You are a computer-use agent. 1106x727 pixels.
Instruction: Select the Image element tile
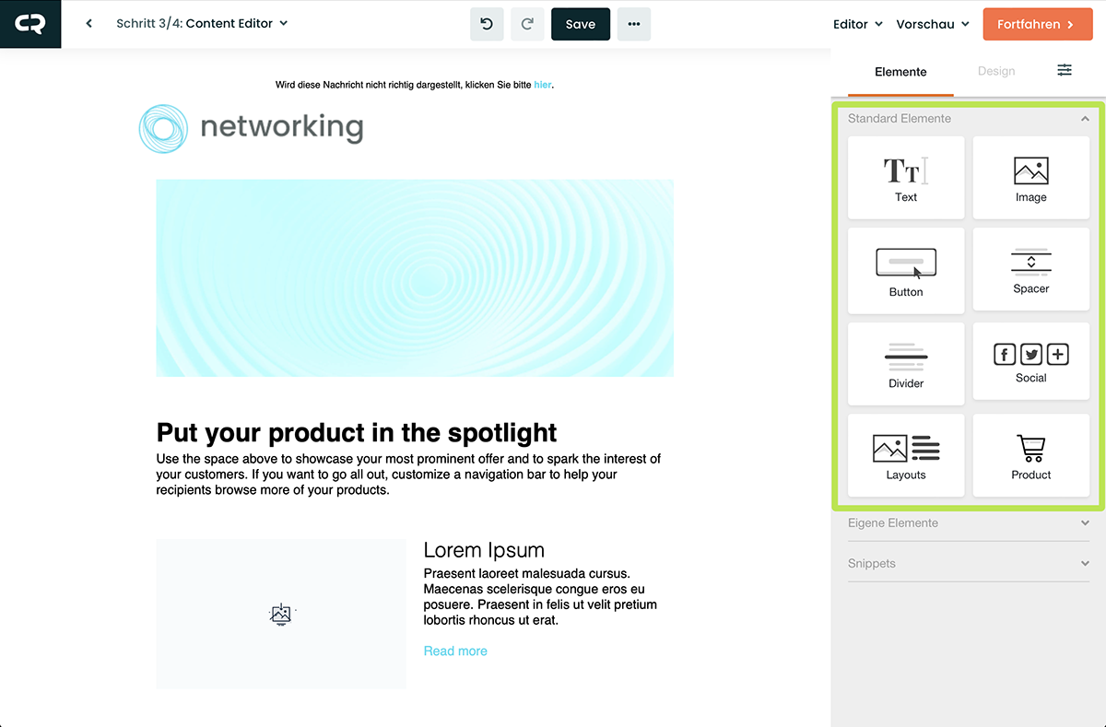click(x=1030, y=178)
